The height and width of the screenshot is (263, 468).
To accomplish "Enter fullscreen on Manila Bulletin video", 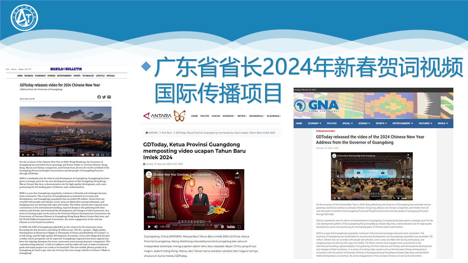I will [107, 155].
